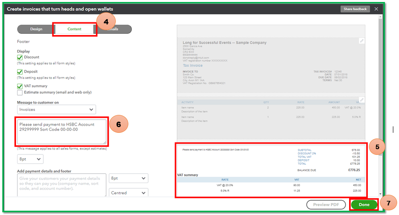Enable Estimate summary checkbox
399x215 pixels.
(20, 93)
